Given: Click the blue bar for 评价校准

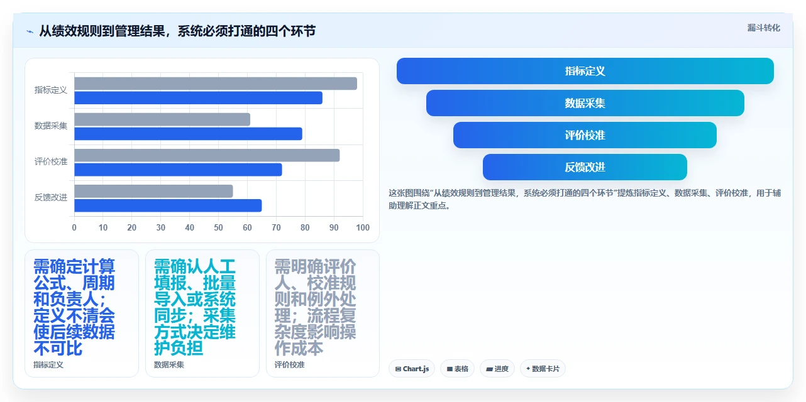Looking at the screenshot, I should (178, 170).
